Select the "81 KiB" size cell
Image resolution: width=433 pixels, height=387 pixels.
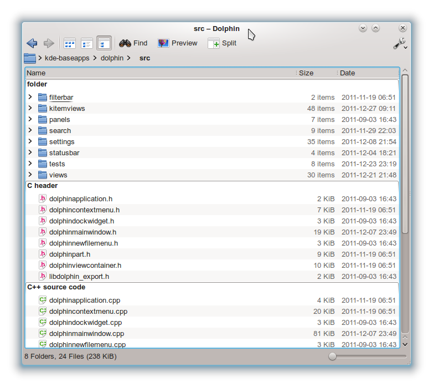324,333
